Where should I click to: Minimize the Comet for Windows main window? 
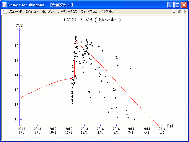click(170, 5)
